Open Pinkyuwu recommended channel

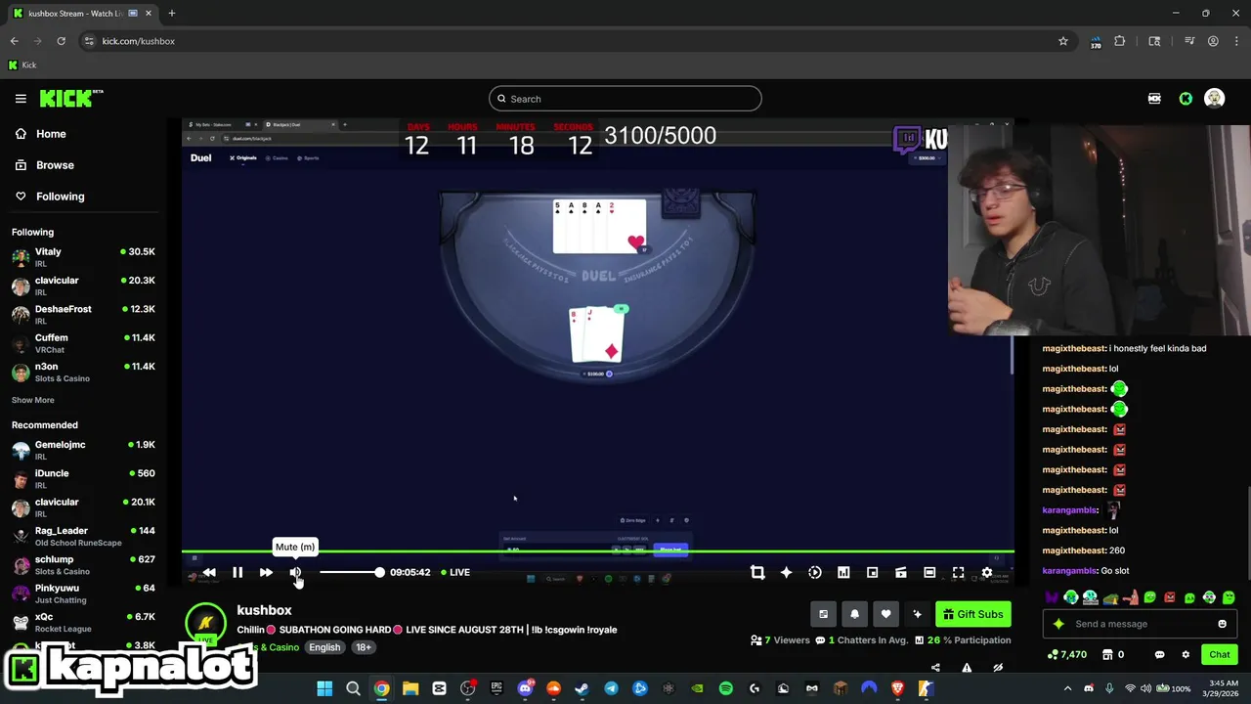(x=83, y=594)
